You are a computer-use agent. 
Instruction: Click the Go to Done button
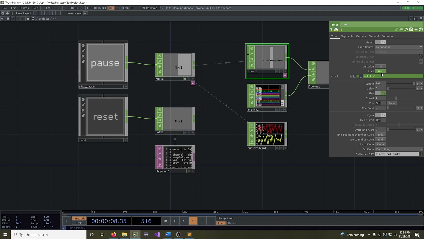tap(380, 144)
